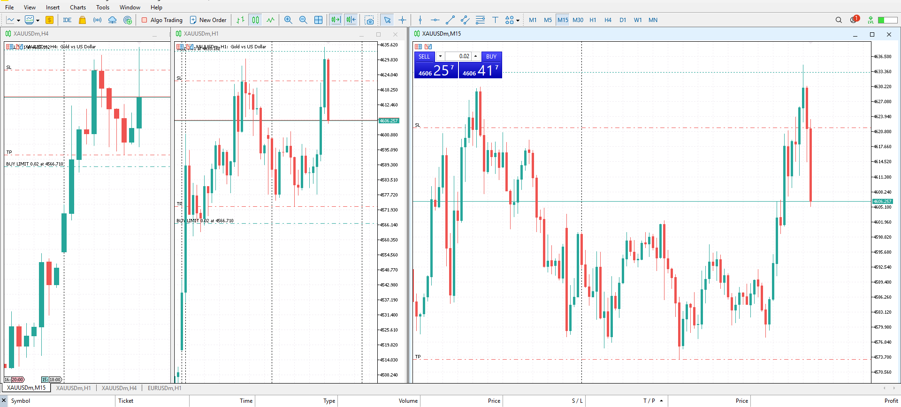Click the 0.02 volume input field
This screenshot has height=407, width=901.
[x=458, y=56]
